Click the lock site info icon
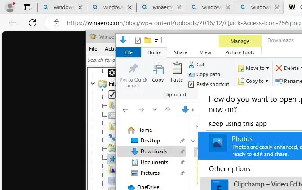This screenshot has height=190, width=302. pyautogui.click(x=57, y=23)
